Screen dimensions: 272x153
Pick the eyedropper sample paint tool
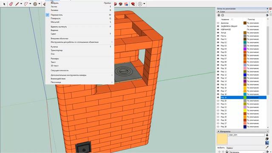[x=267, y=147]
